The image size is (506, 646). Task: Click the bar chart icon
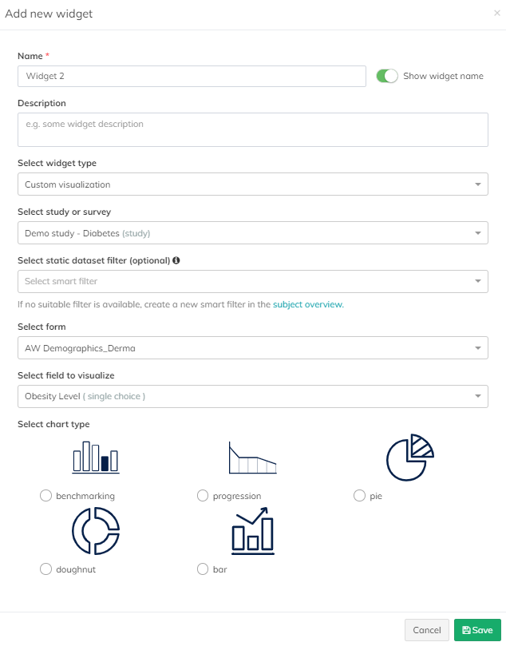[x=252, y=530]
